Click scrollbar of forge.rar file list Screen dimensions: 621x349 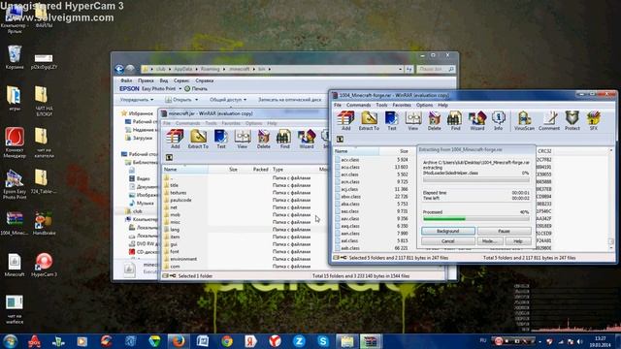[x=612, y=199]
